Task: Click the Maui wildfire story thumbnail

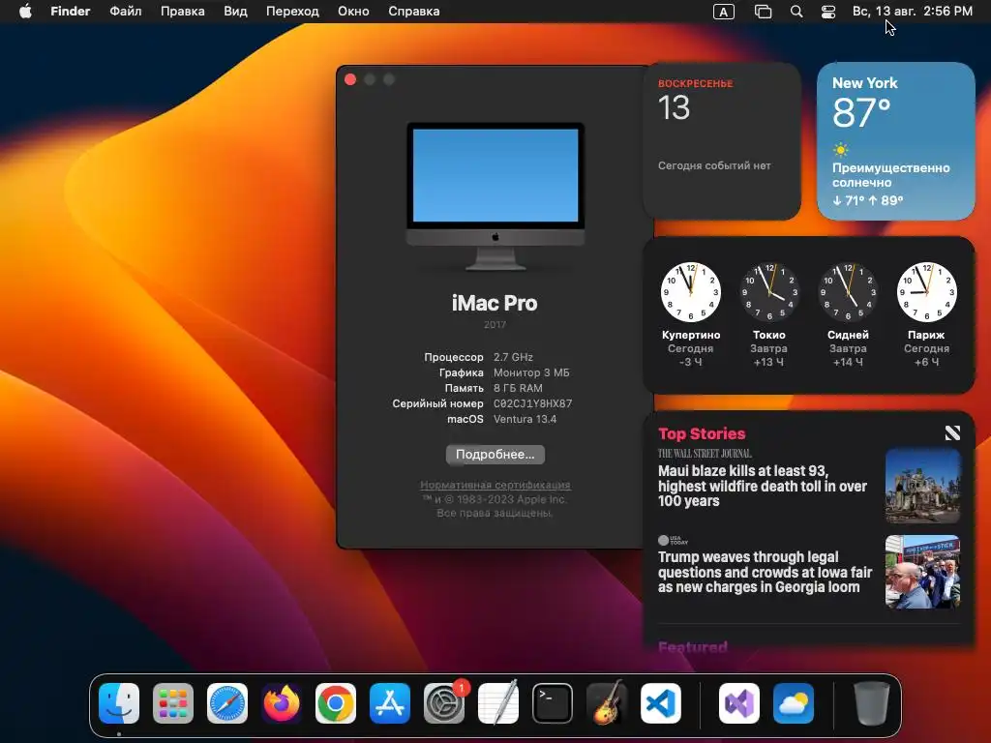Action: click(x=922, y=486)
